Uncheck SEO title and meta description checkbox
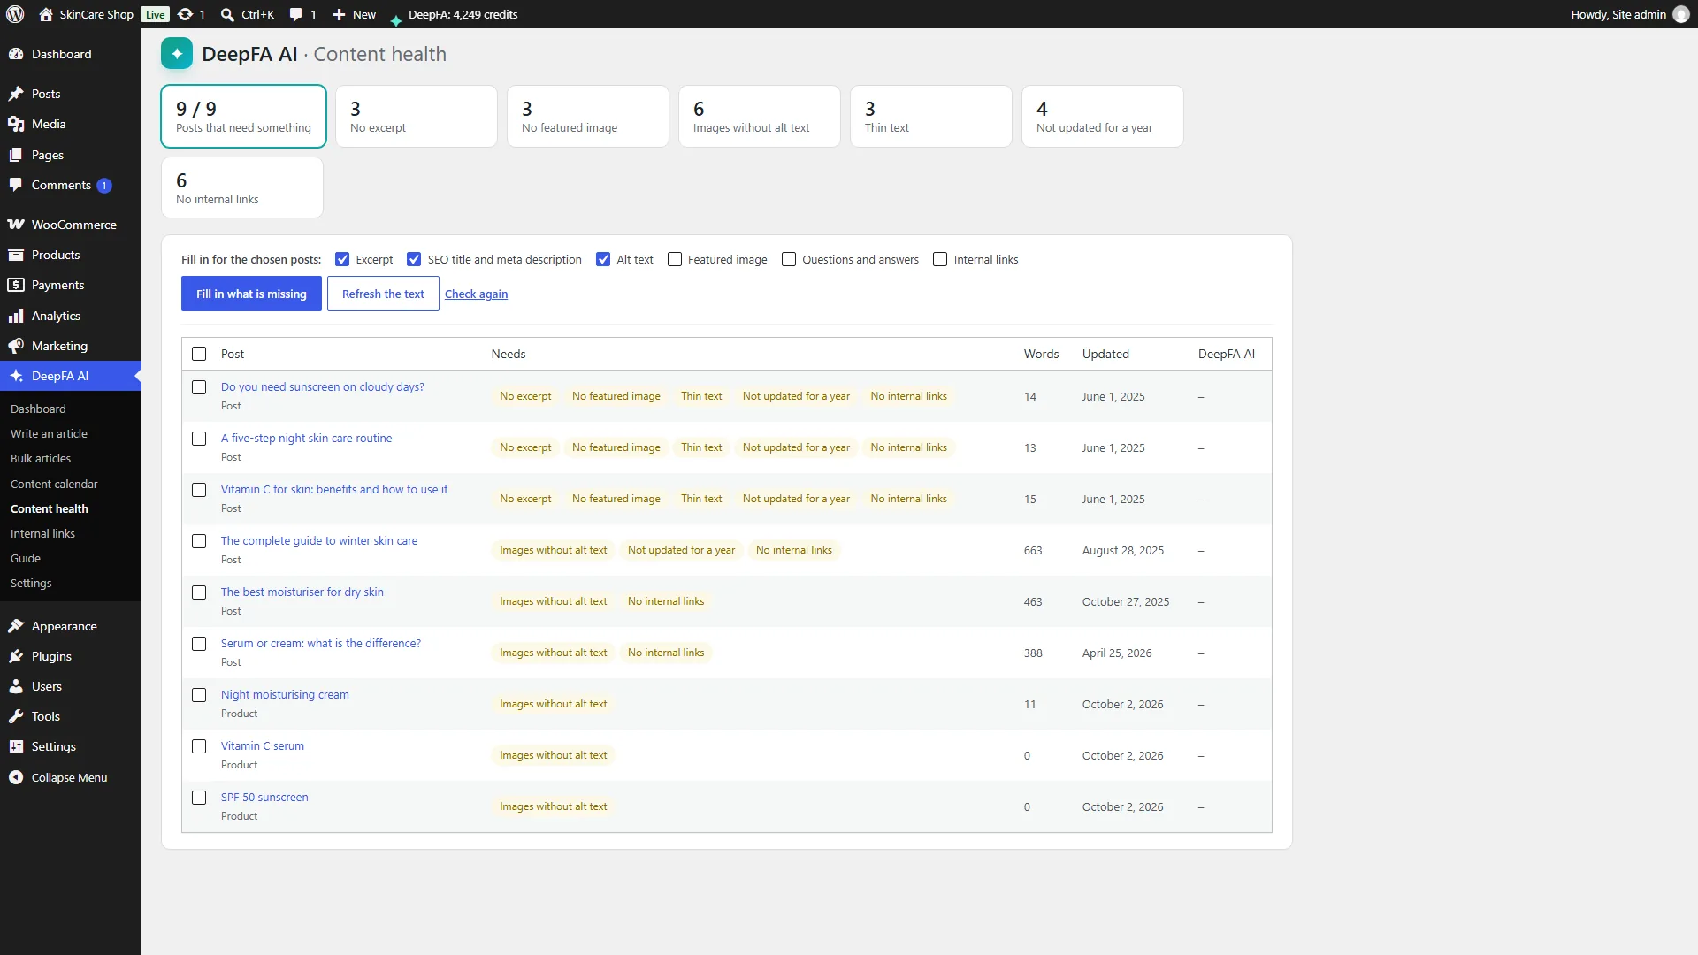1698x955 pixels. 414,259
